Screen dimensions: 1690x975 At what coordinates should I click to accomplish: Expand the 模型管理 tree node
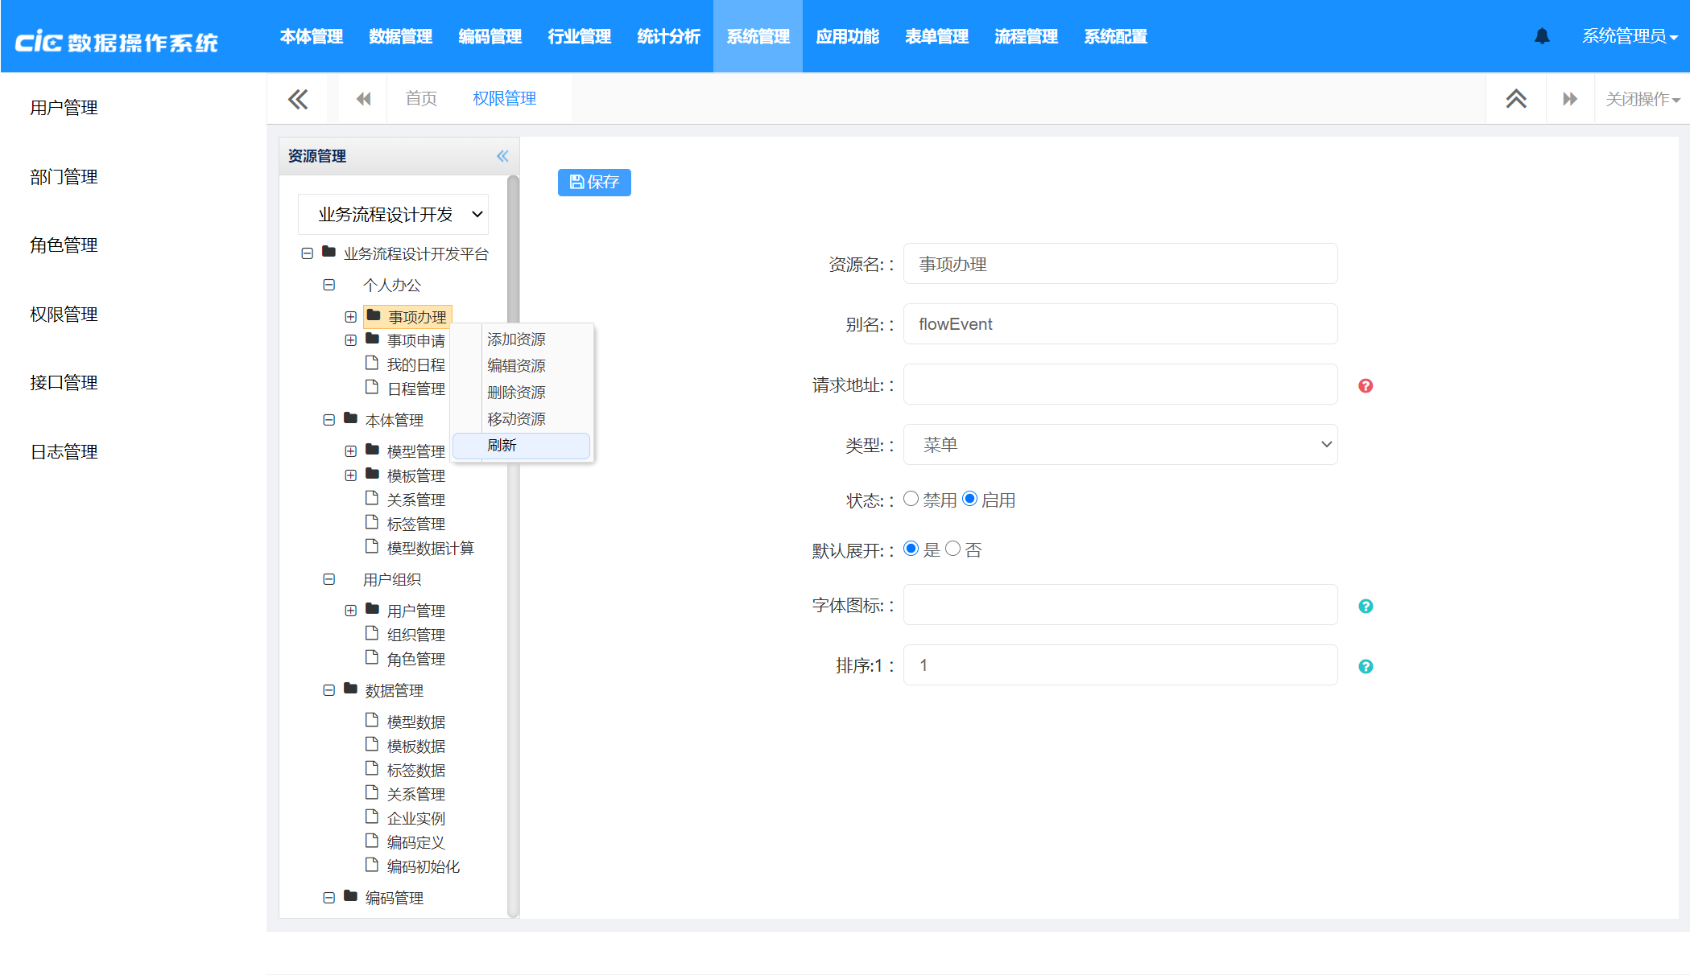pyautogui.click(x=350, y=451)
